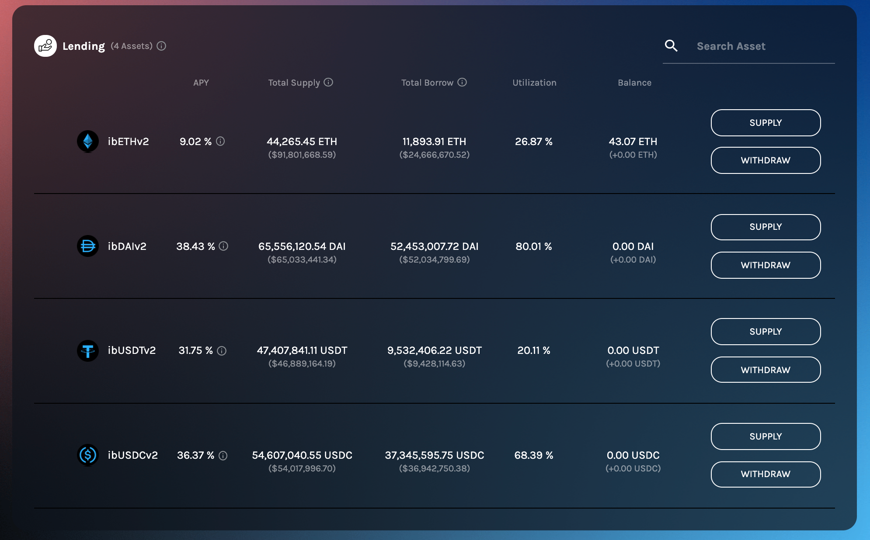870x540 pixels.
Task: Select the ibUSDCv2 asset name
Action: [x=132, y=455]
